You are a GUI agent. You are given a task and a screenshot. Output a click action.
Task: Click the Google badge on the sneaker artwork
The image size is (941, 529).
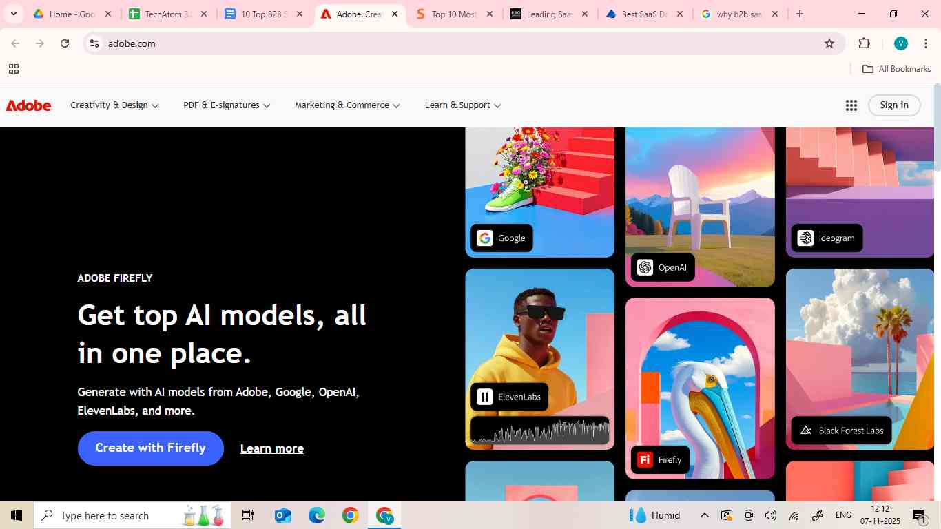[501, 238]
